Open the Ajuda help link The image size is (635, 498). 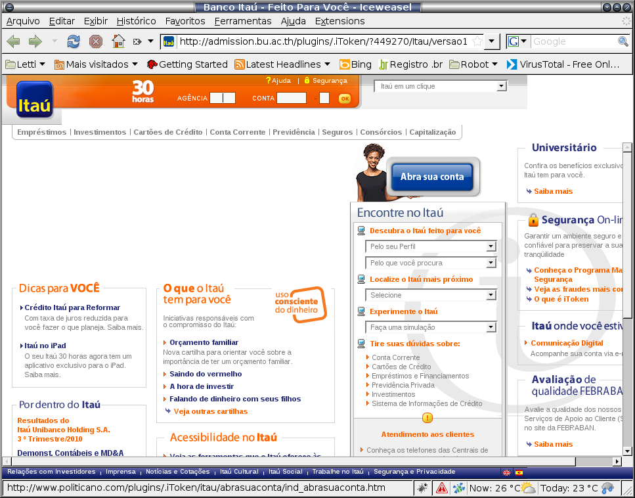click(278, 81)
